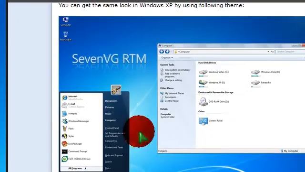Launch ESET NOD32 Antivirus
The width and height of the screenshot is (305, 172).
[x=76, y=159]
